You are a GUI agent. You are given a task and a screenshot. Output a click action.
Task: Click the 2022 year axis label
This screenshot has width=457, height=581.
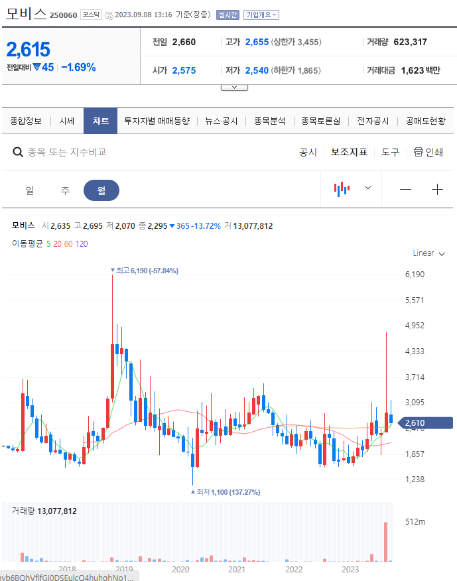(294, 569)
